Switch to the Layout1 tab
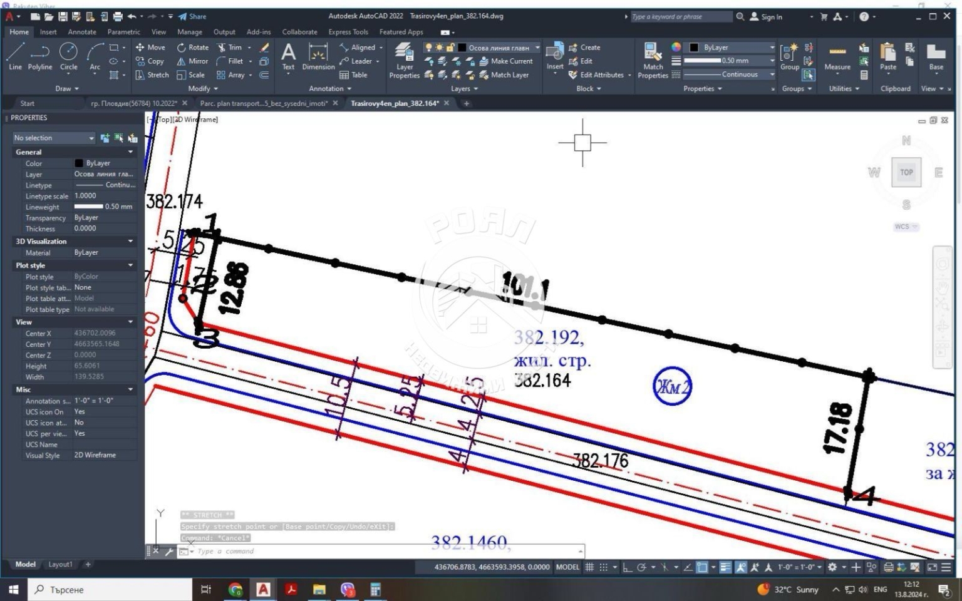Screen dimensions: 962x601 pyautogui.click(x=60, y=564)
